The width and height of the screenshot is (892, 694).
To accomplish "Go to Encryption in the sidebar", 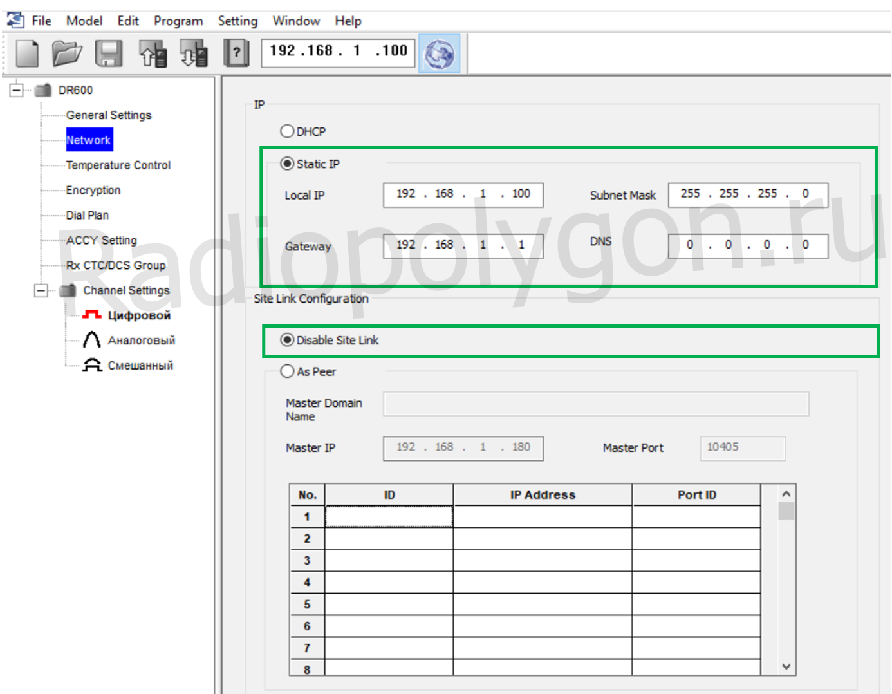I will coord(93,191).
